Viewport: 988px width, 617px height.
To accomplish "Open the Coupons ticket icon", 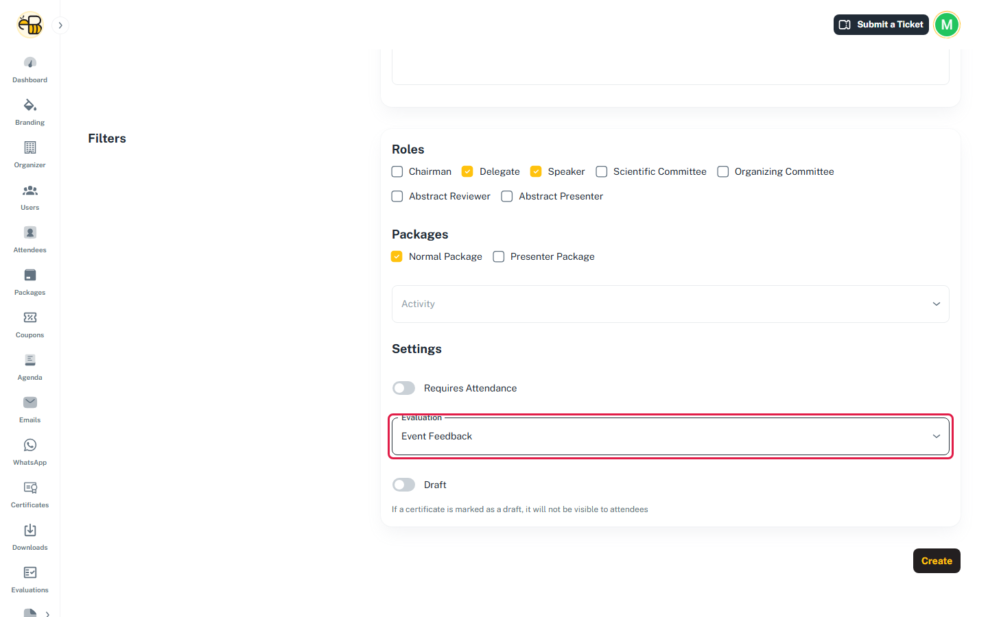I will 30,317.
